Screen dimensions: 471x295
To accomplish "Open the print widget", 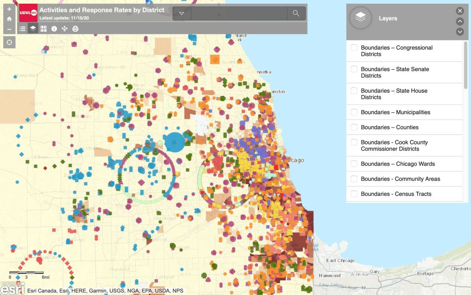I will point(75,28).
